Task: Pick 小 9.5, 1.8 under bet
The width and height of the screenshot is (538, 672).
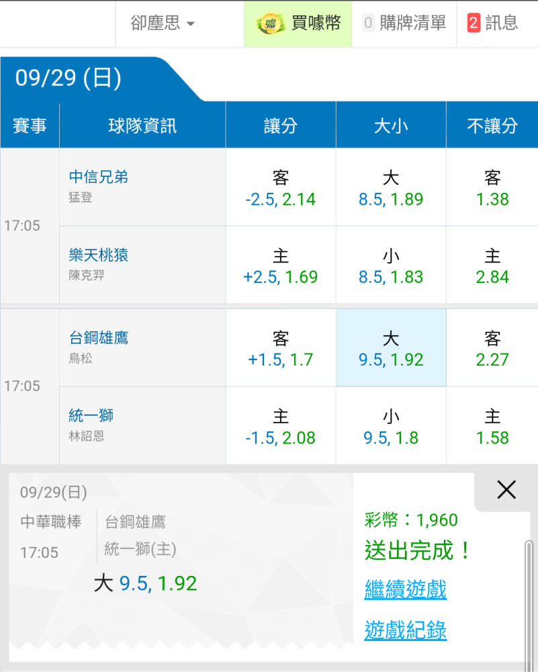Action: click(391, 426)
